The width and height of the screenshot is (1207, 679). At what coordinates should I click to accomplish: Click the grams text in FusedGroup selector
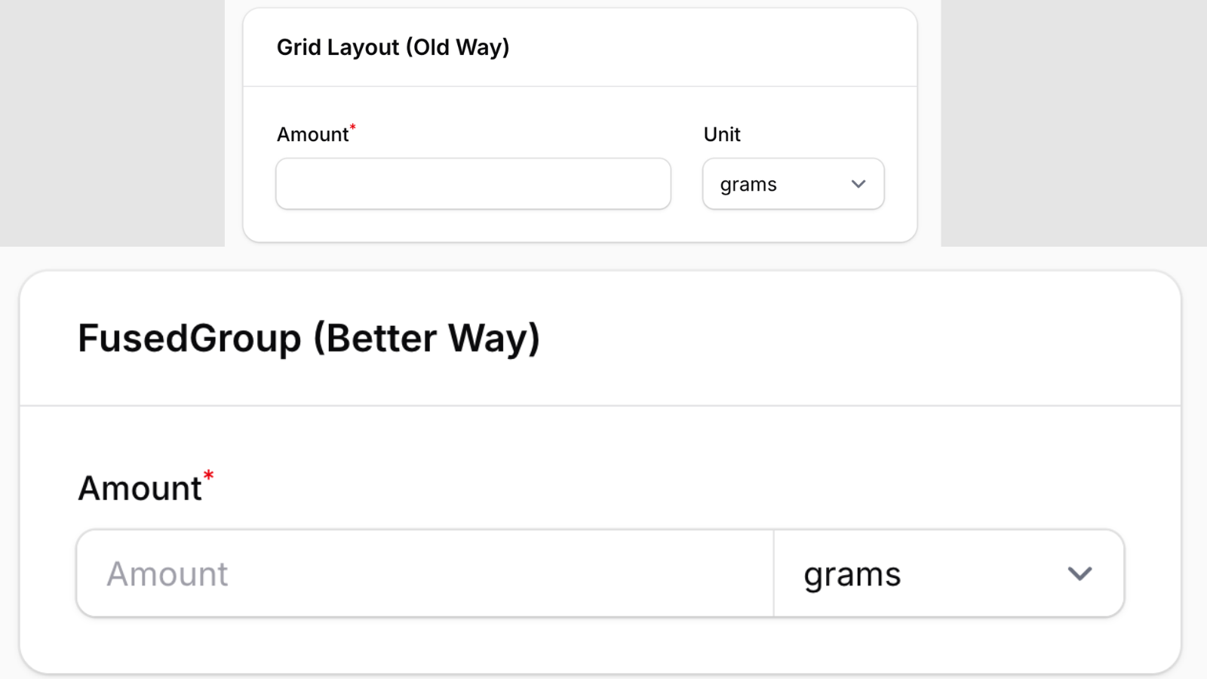[852, 573]
